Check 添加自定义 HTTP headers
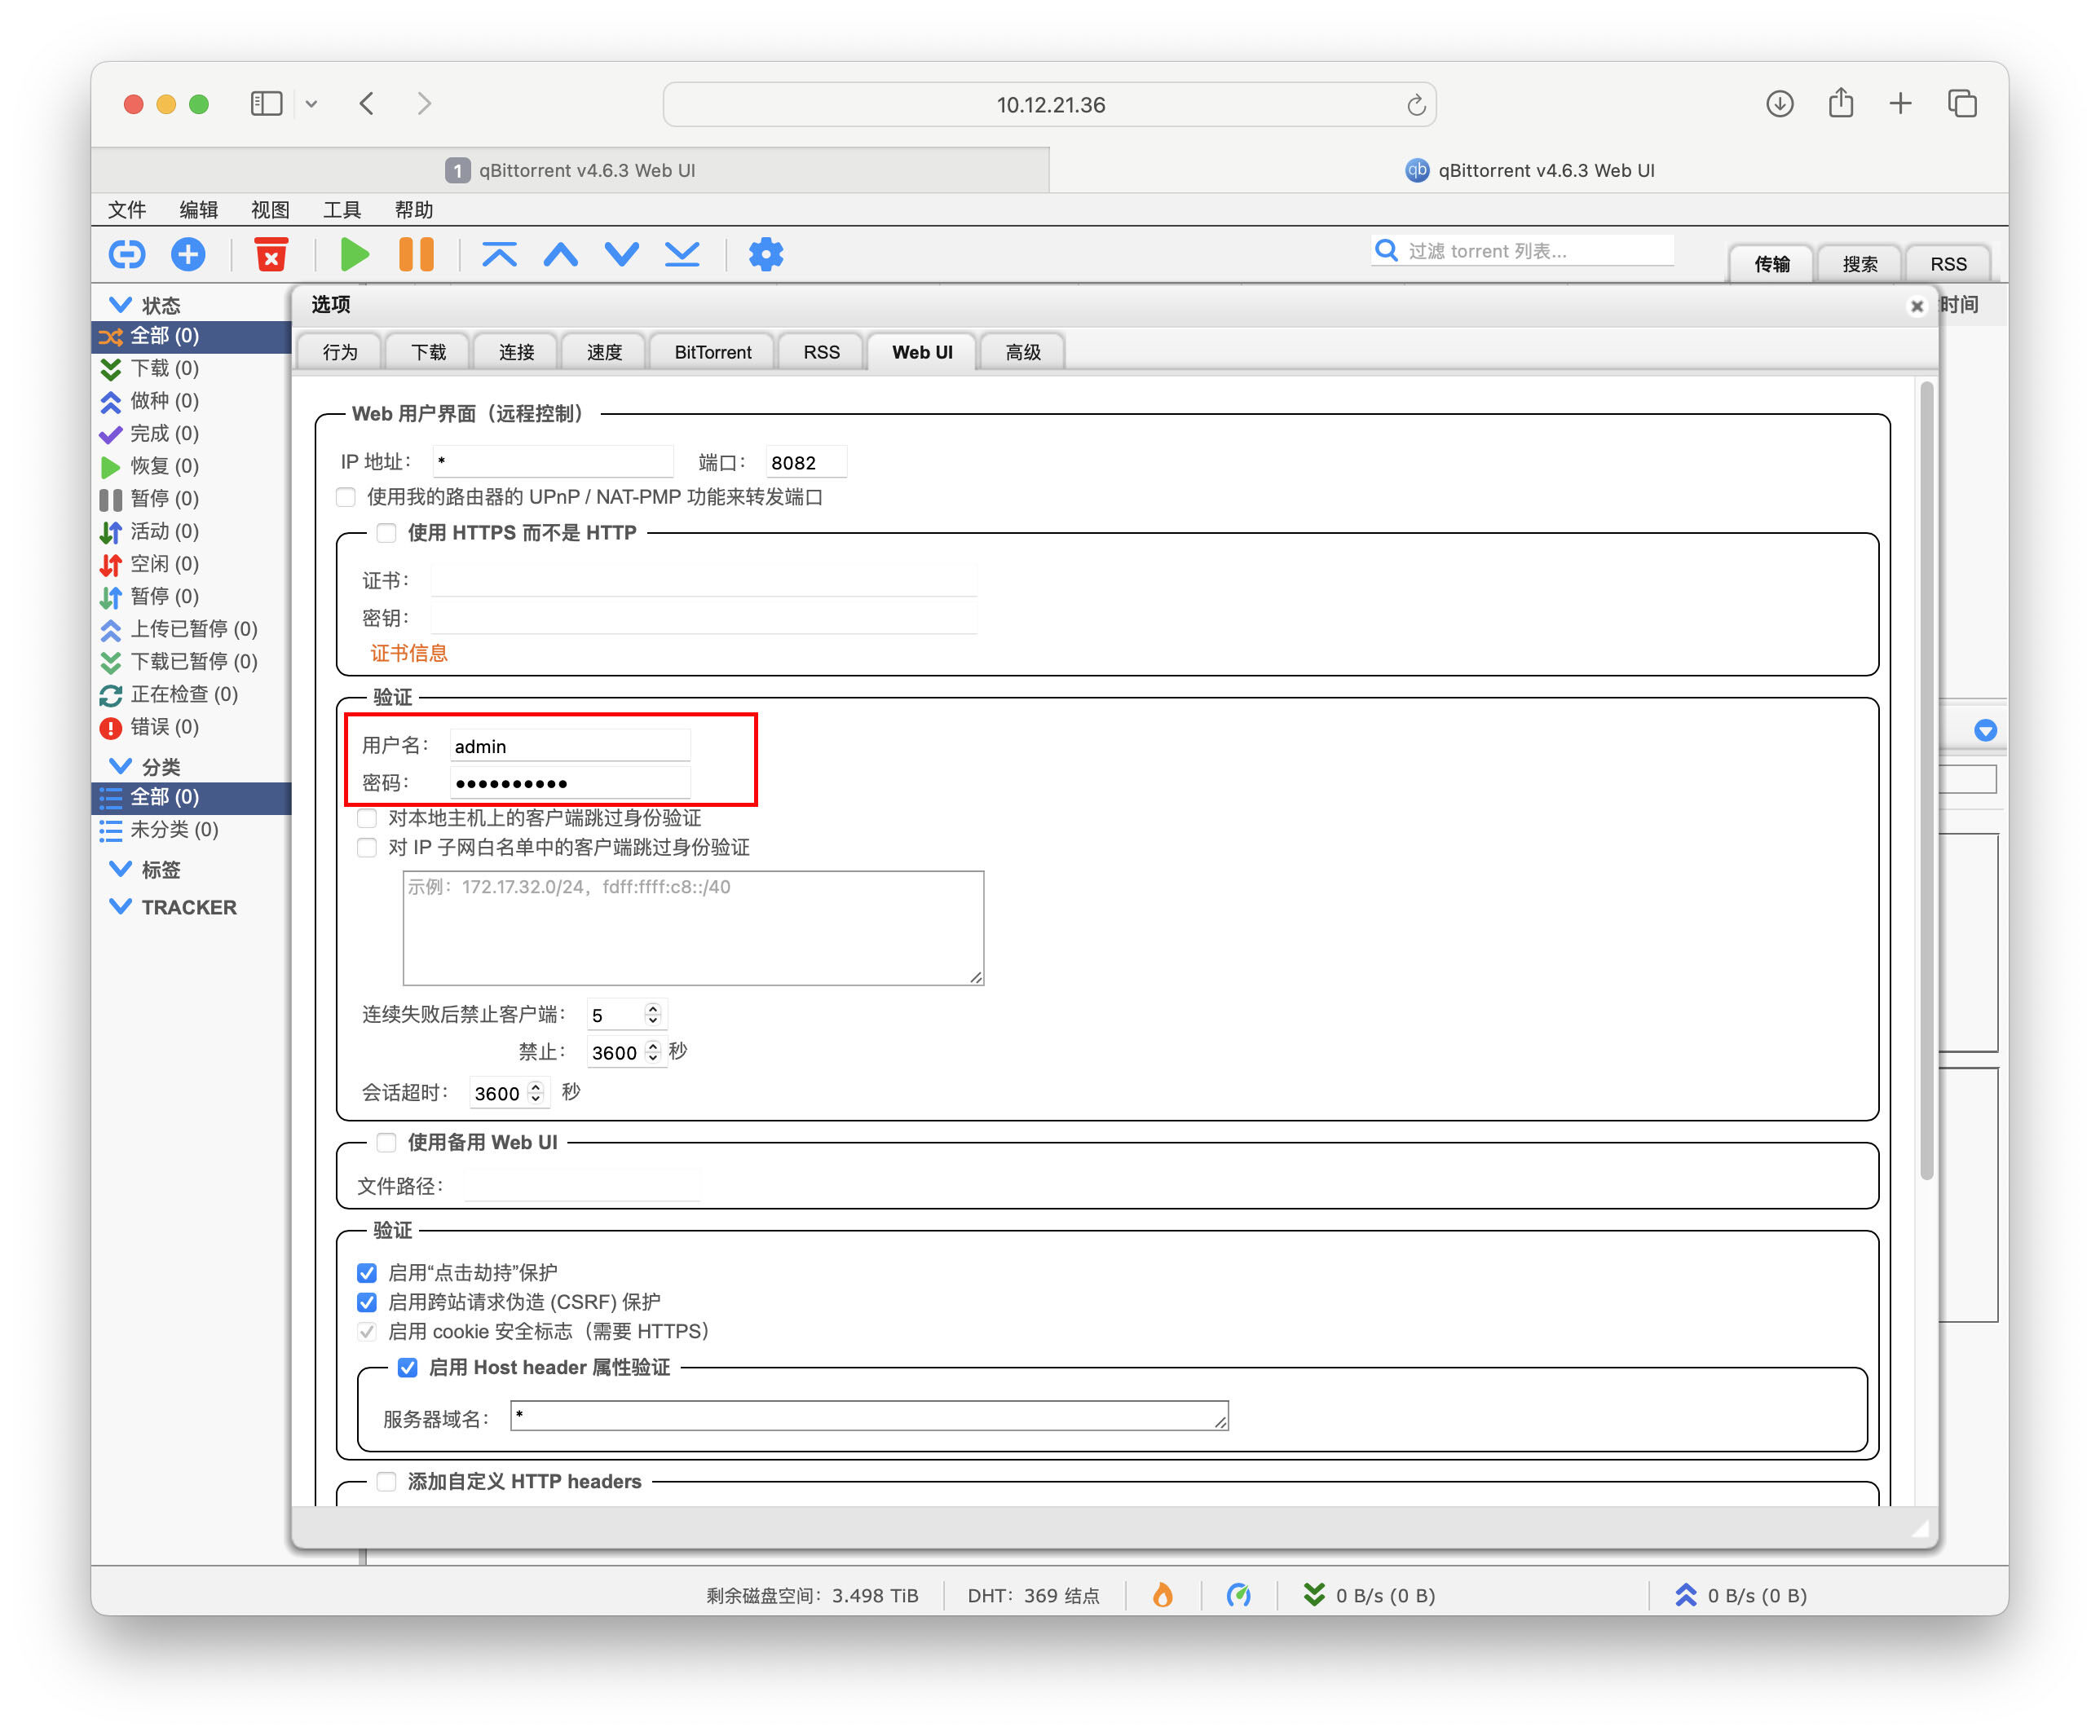 point(386,1481)
